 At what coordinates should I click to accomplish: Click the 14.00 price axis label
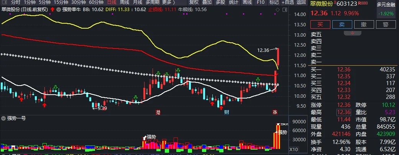[x=299, y=15]
